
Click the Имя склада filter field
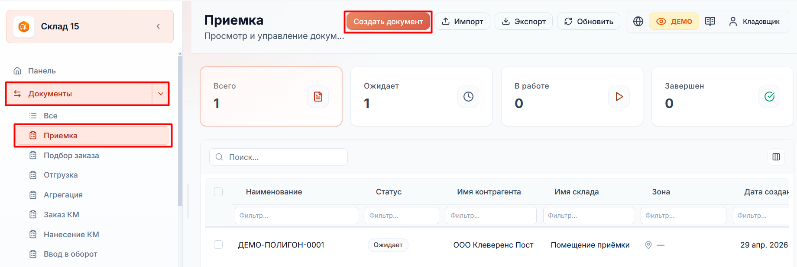point(589,216)
